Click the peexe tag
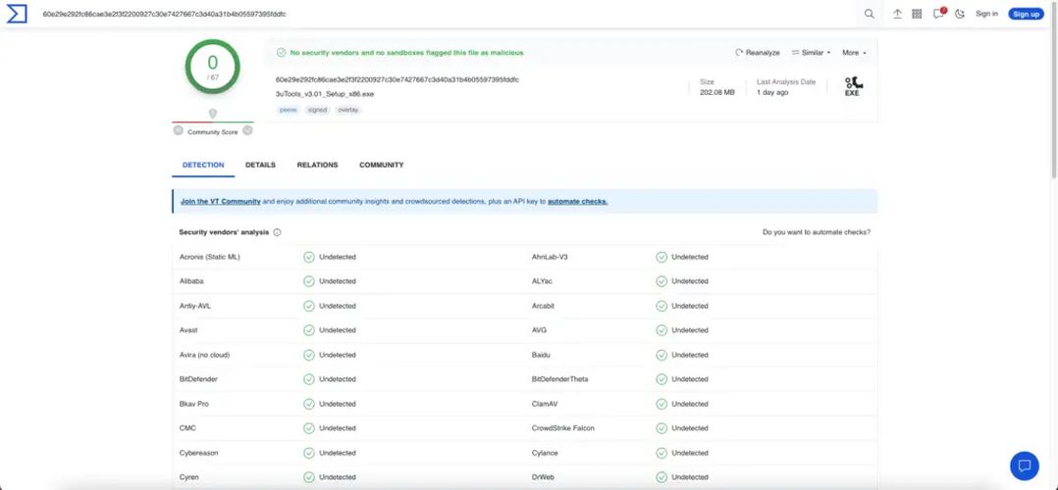 (x=289, y=110)
